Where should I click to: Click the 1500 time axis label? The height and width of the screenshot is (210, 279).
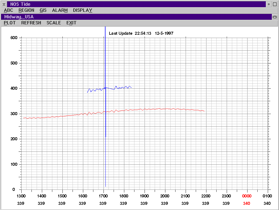coord(62,196)
